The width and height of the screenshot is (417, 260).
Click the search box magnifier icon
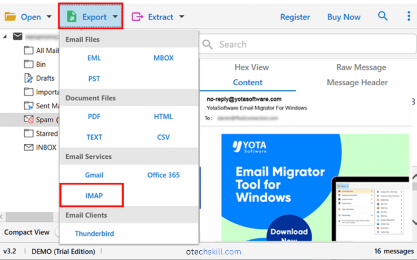point(207,44)
